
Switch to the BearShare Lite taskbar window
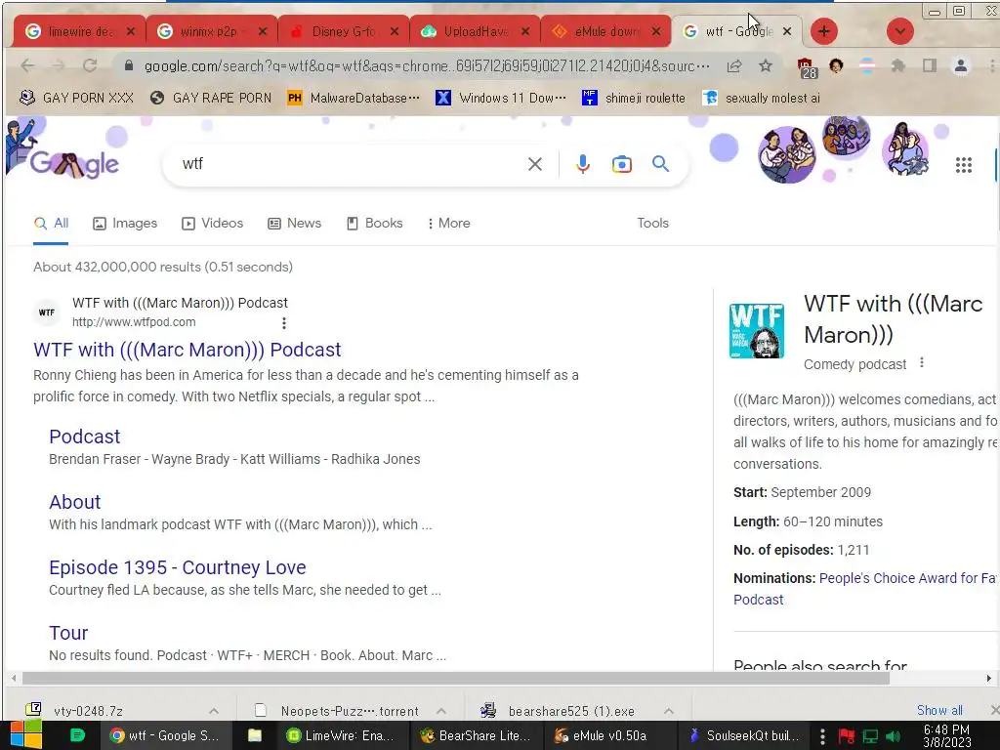coord(476,735)
